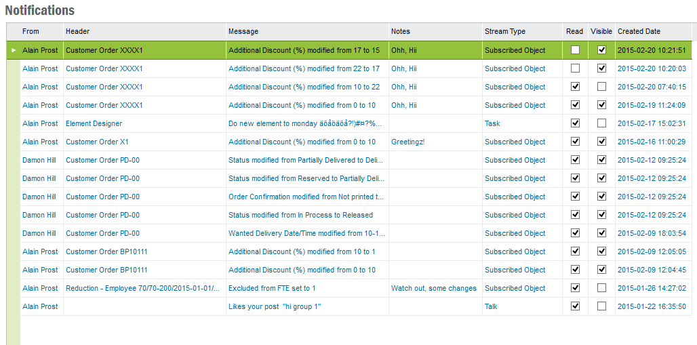Select the "Watch out, some changes" note
Image resolution: width=697 pixels, height=345 pixels.
[x=433, y=288]
